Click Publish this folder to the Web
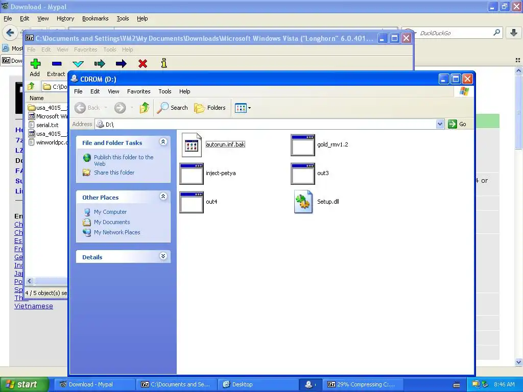 124,160
